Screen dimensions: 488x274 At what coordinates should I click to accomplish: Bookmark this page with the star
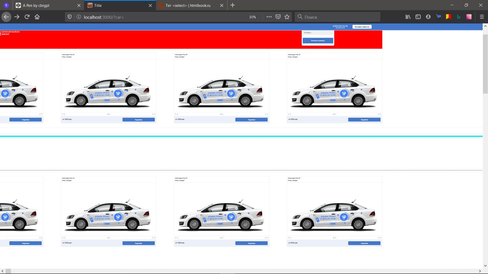(x=287, y=17)
